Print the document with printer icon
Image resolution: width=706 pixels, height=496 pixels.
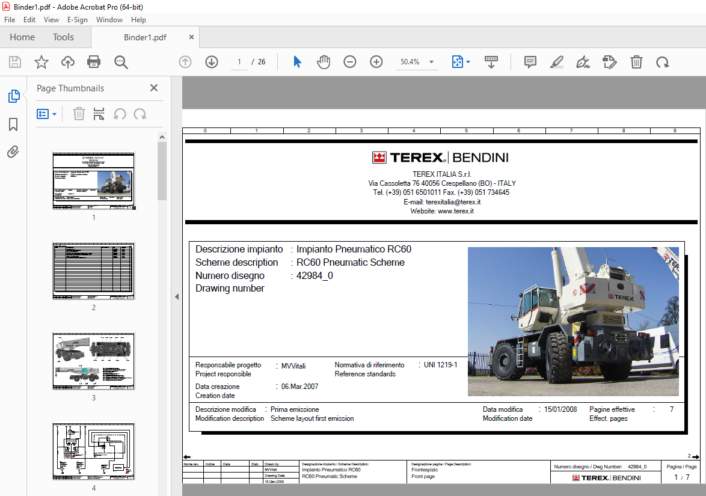tap(94, 62)
